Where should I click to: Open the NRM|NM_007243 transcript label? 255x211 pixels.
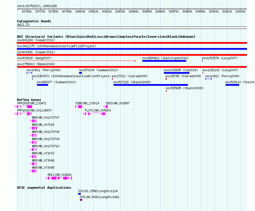[43, 125]
